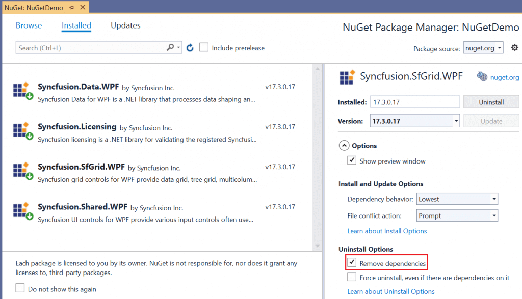This screenshot has height=299, width=522.
Task: Click the search magnifier icon
Action: [x=170, y=48]
